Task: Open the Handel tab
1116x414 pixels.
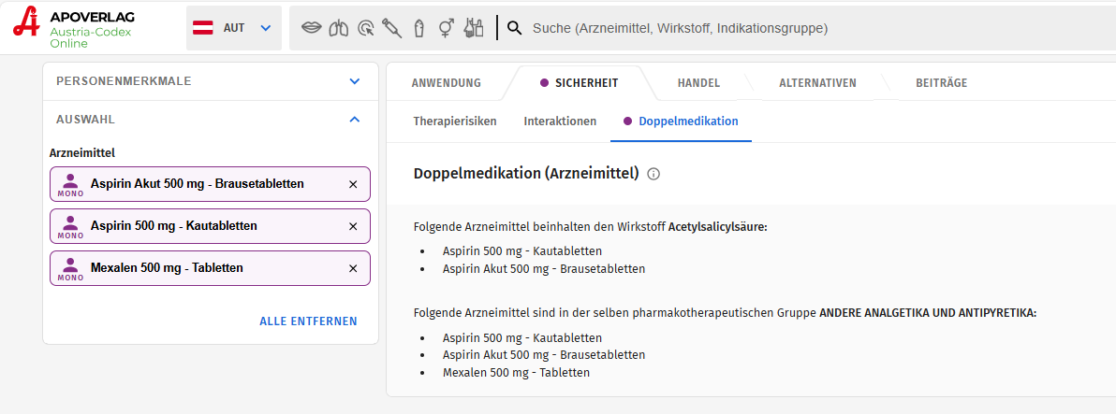Action: 699,83
